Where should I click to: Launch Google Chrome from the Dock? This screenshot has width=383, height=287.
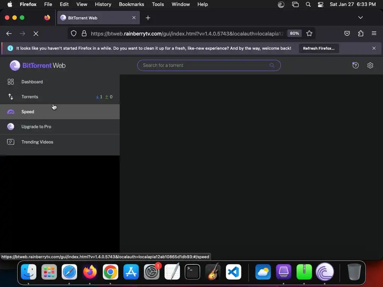(110, 272)
